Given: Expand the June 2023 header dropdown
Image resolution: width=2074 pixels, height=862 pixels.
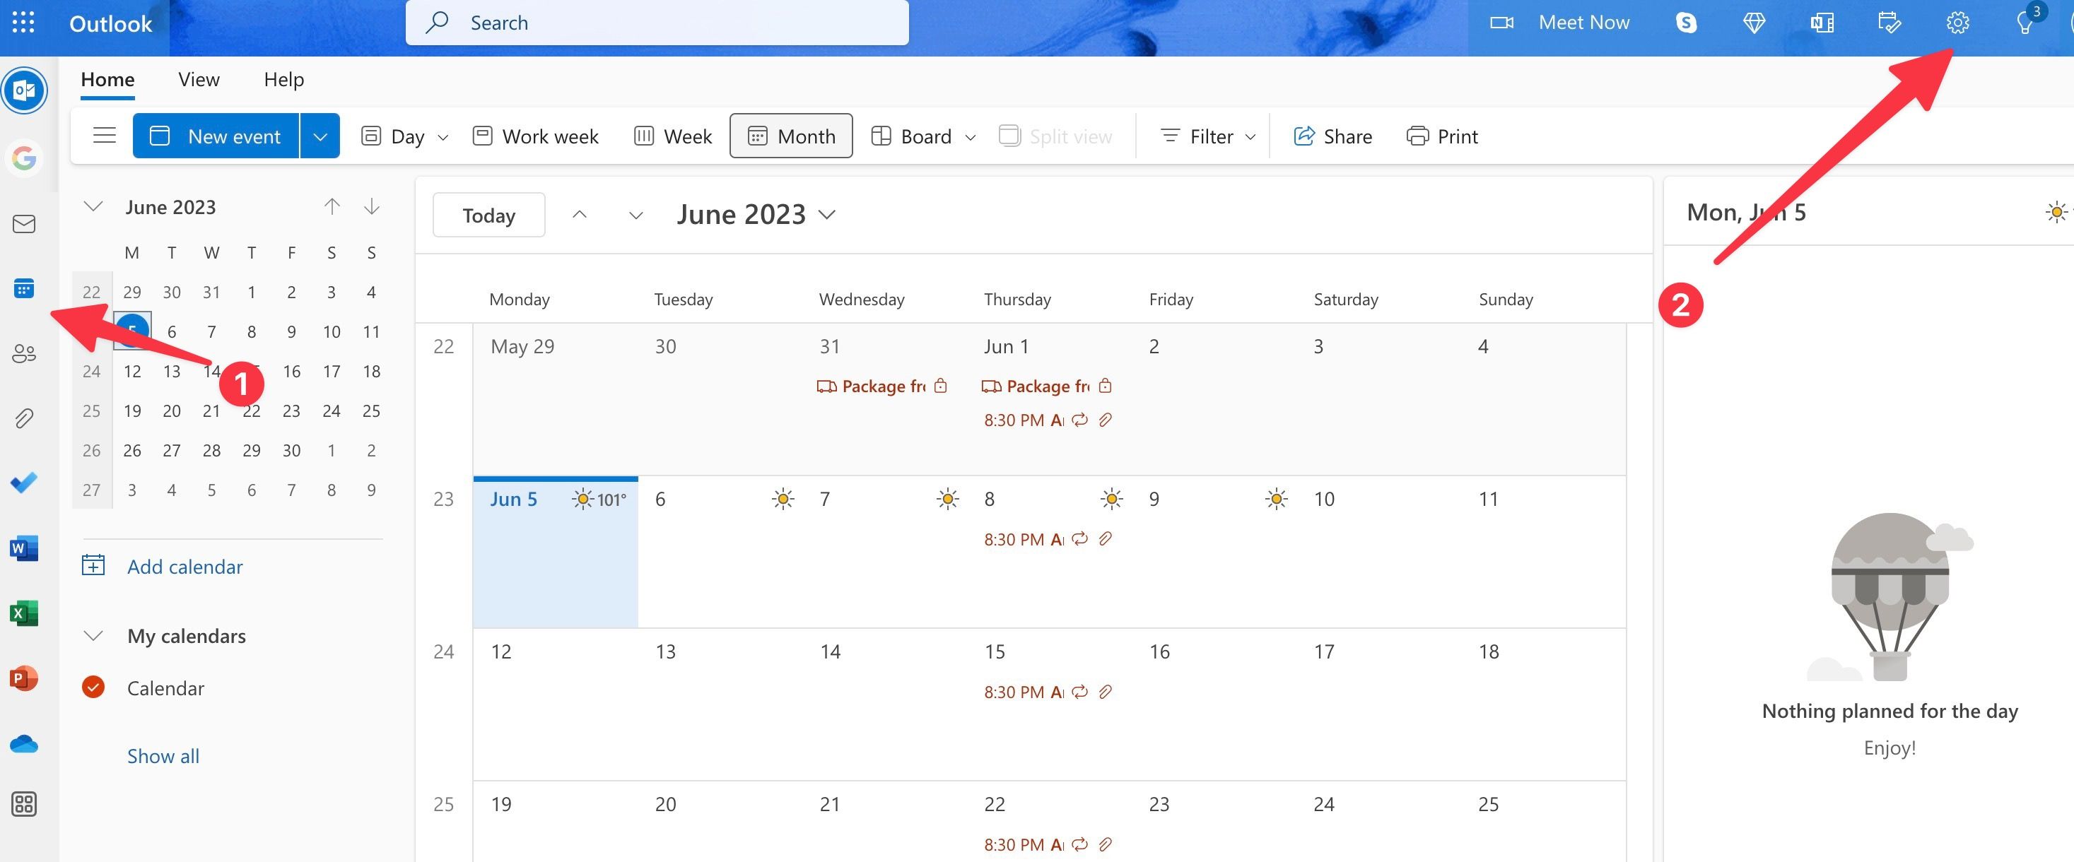Looking at the screenshot, I should coord(829,211).
